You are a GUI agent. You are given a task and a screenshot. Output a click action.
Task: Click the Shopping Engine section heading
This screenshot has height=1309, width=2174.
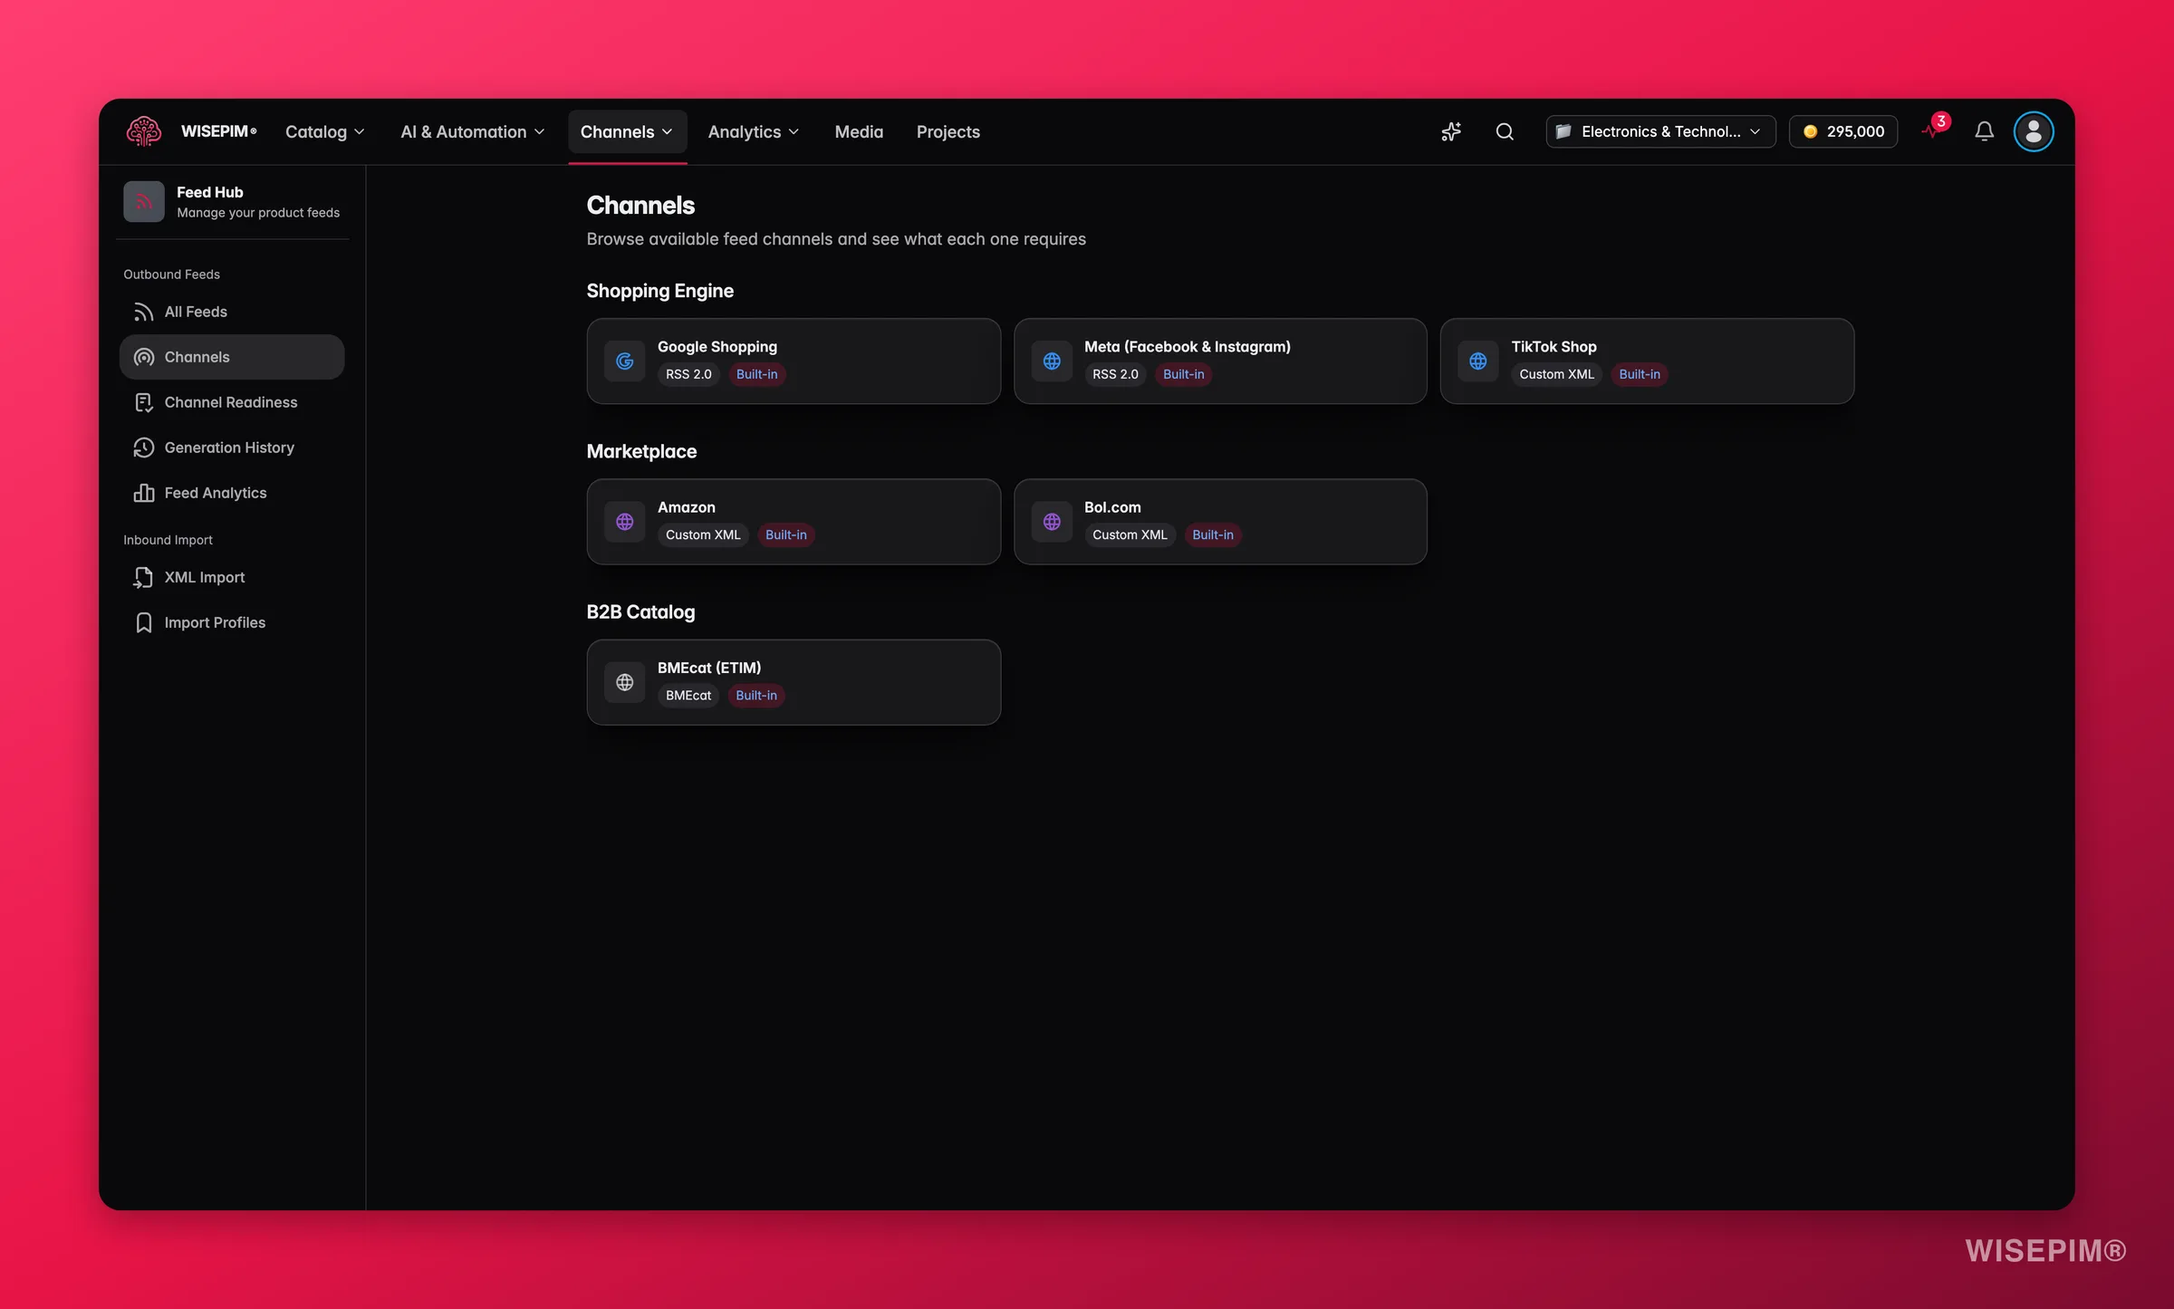659,290
